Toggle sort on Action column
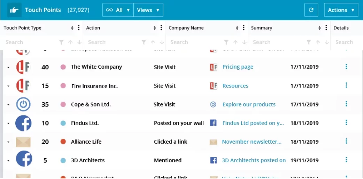 coord(155,28)
